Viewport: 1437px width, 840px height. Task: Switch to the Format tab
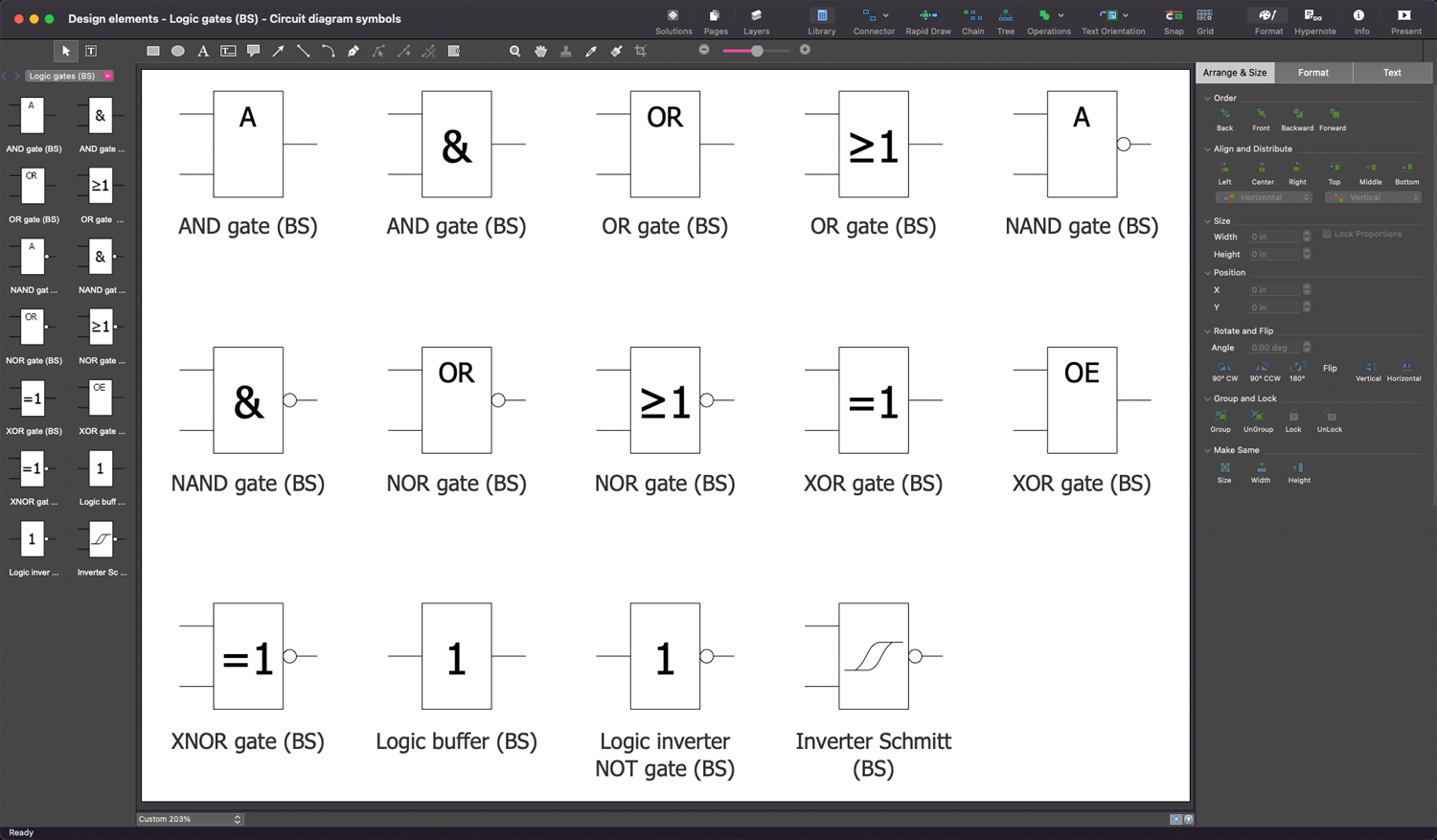click(1313, 72)
